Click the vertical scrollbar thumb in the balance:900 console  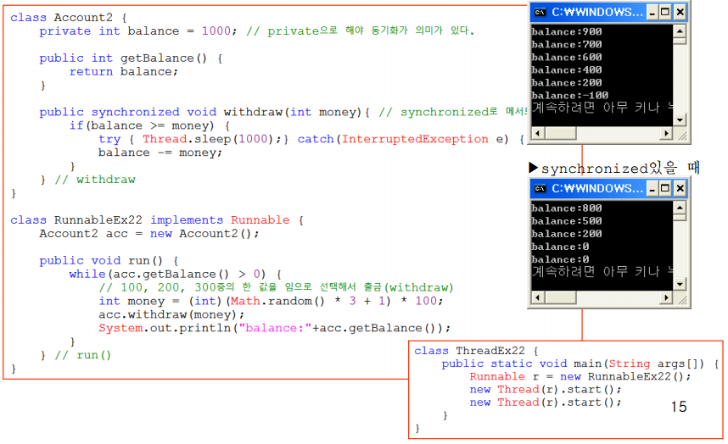[x=680, y=41]
